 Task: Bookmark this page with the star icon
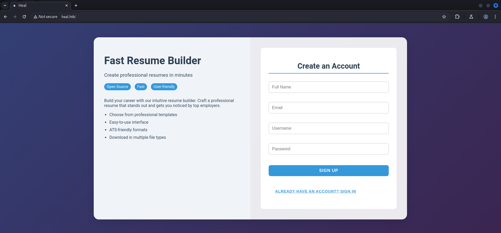point(444,17)
